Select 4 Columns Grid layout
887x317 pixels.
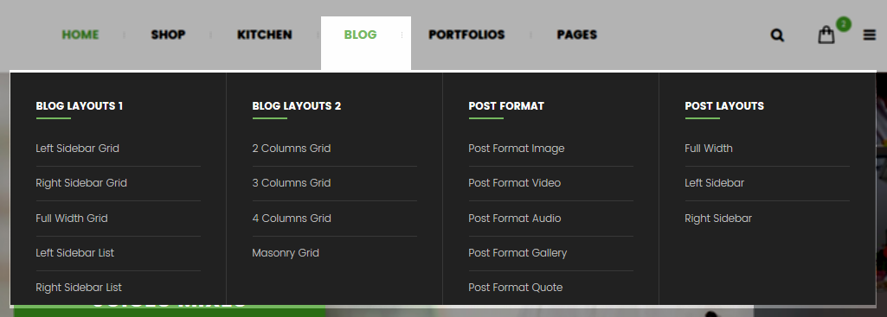pyautogui.click(x=292, y=219)
